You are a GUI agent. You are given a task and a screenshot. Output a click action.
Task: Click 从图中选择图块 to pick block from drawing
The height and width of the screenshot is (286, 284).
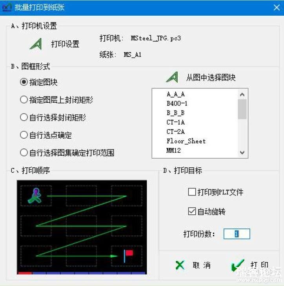[x=211, y=78]
